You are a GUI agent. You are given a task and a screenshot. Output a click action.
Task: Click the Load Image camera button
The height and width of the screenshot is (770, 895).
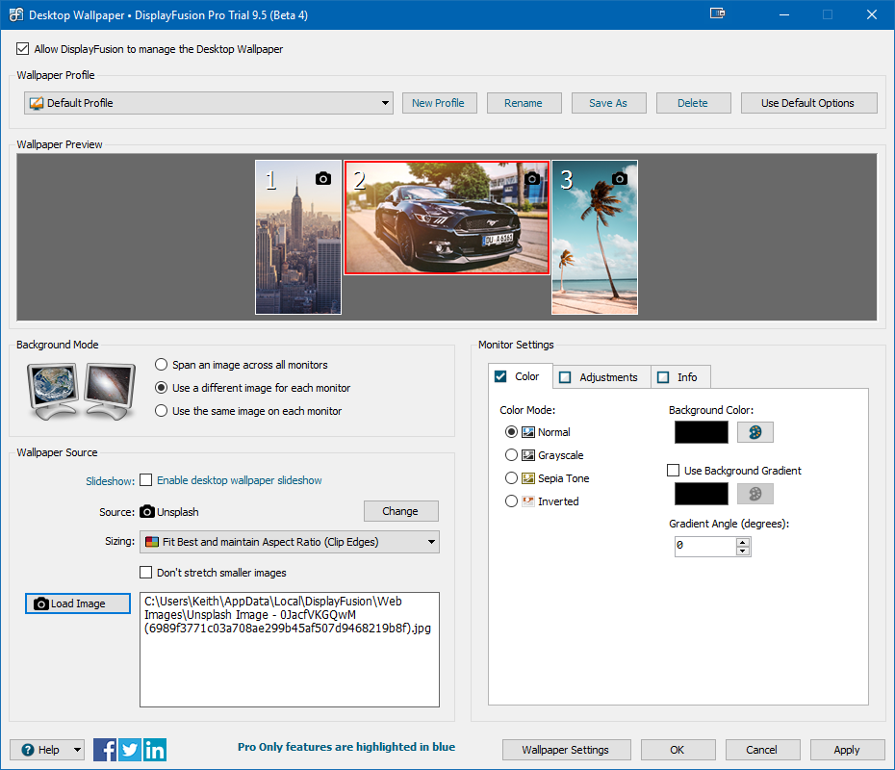(77, 603)
